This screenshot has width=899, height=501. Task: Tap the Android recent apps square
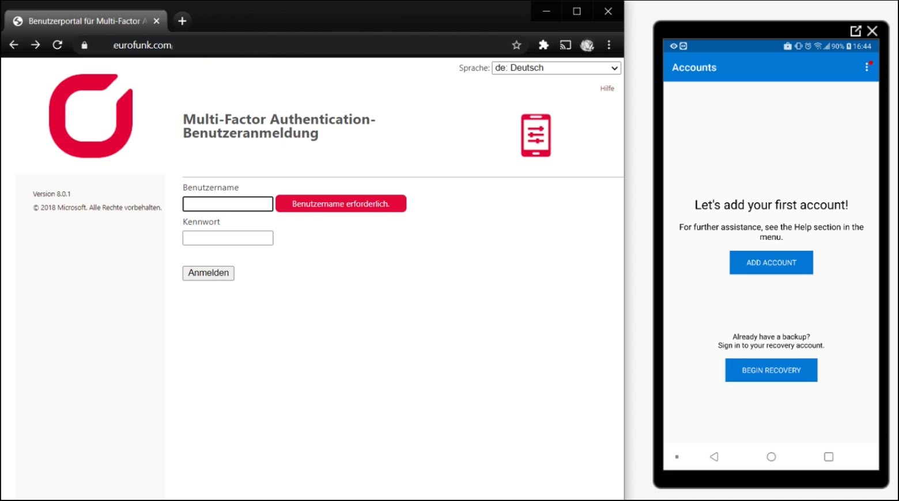pyautogui.click(x=829, y=457)
